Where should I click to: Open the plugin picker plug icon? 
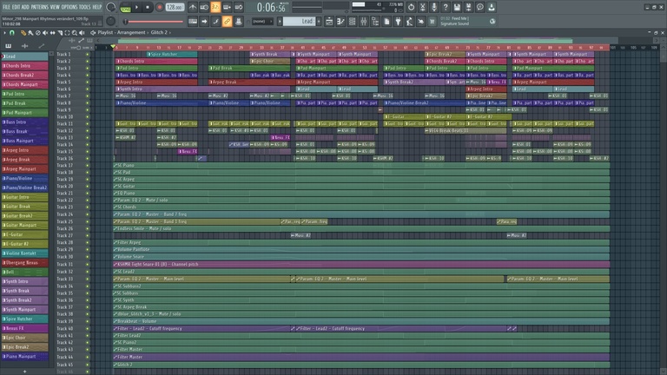click(398, 21)
